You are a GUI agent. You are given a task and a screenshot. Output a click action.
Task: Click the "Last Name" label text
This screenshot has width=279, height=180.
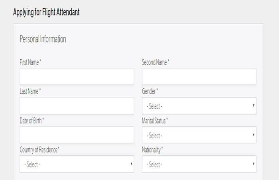point(30,92)
